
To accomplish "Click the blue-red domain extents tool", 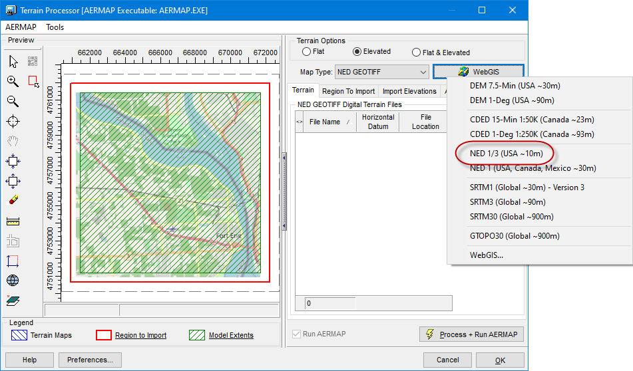I will [13, 261].
